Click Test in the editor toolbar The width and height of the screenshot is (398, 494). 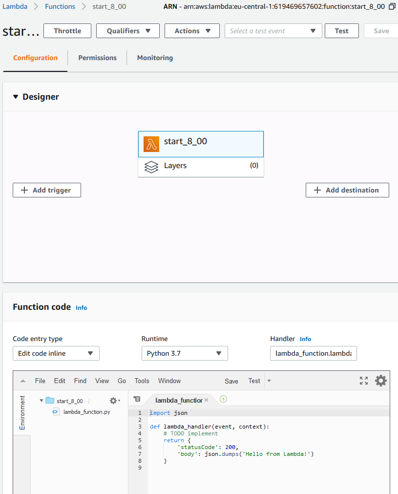[254, 381]
